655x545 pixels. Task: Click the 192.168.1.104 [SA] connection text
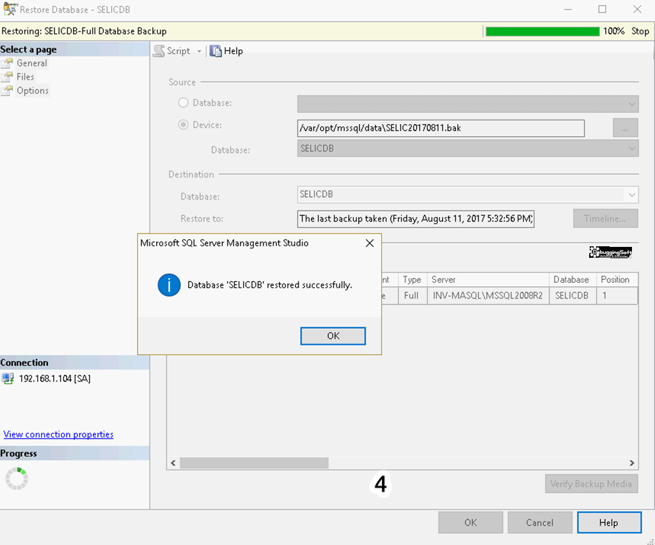(x=55, y=379)
